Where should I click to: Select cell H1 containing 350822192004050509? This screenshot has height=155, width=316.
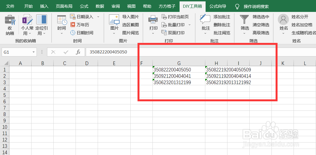(216, 69)
